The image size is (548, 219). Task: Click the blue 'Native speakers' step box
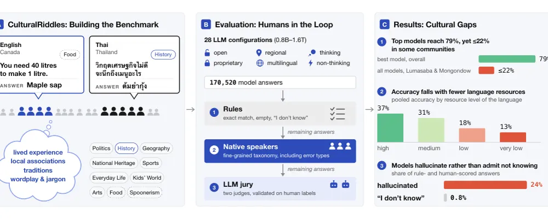(280, 151)
